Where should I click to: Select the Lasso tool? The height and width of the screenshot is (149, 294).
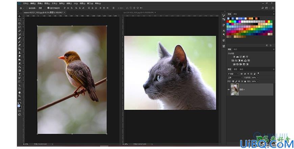tap(20, 27)
